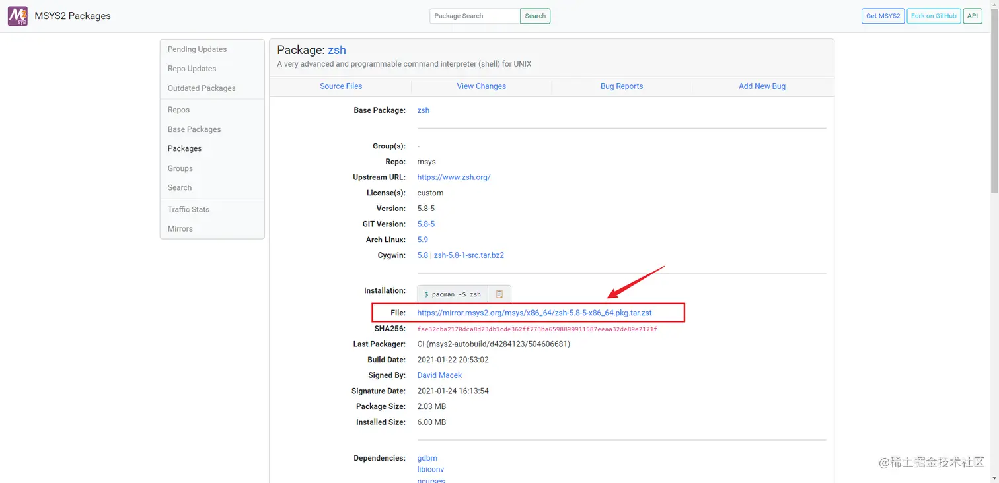Image resolution: width=999 pixels, height=483 pixels.
Task: Open Cygwin 5.8 version link
Action: pyautogui.click(x=423, y=255)
